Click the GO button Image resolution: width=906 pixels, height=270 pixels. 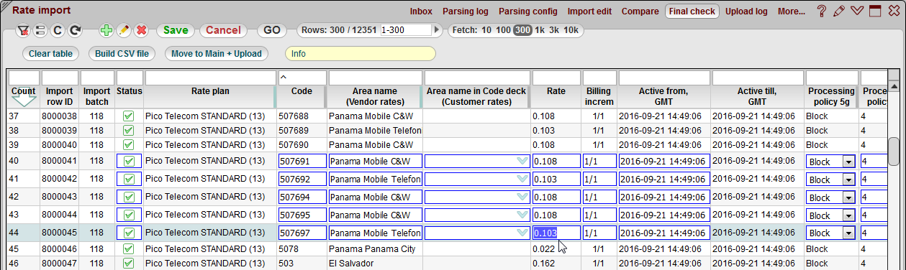click(x=272, y=30)
